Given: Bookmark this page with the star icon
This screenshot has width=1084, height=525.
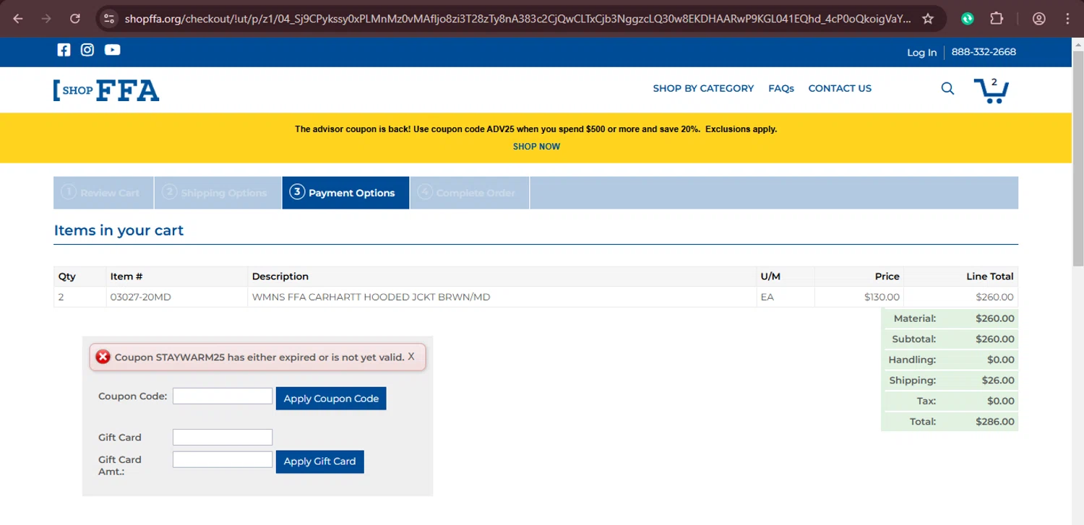Looking at the screenshot, I should point(928,19).
